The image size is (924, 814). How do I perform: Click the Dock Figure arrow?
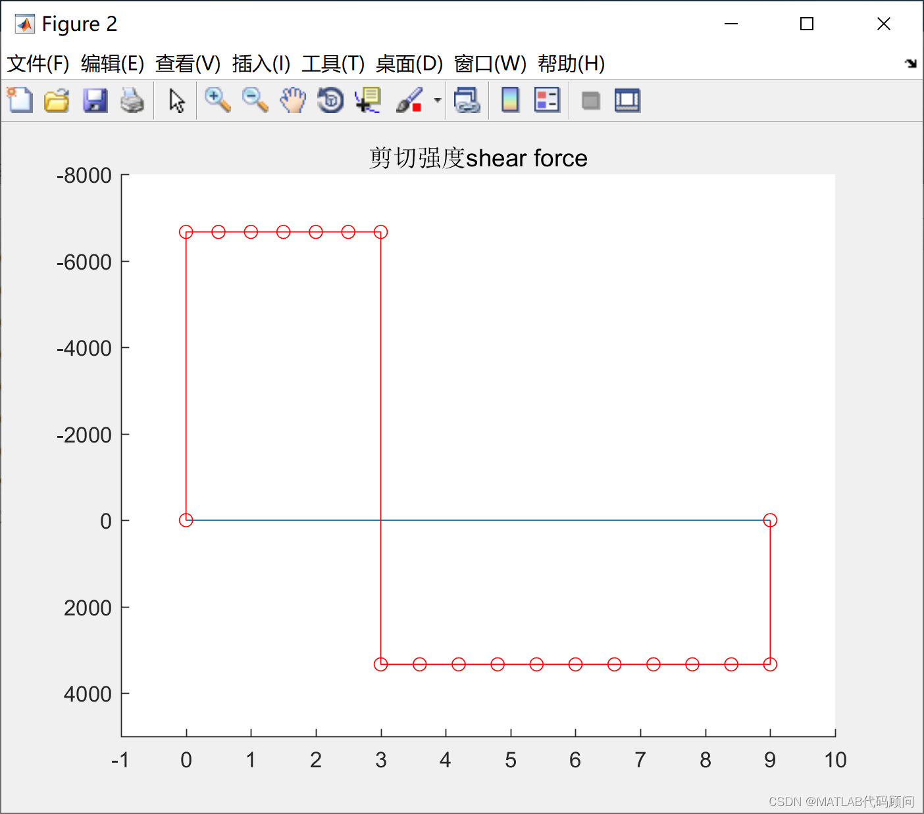[x=912, y=63]
